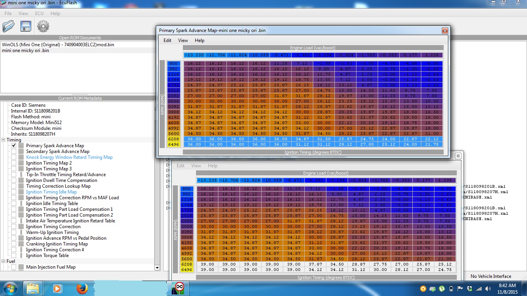The width and height of the screenshot is (527, 296).
Task: Click the Save ROM floppy disk icon
Action: [x=25, y=26]
